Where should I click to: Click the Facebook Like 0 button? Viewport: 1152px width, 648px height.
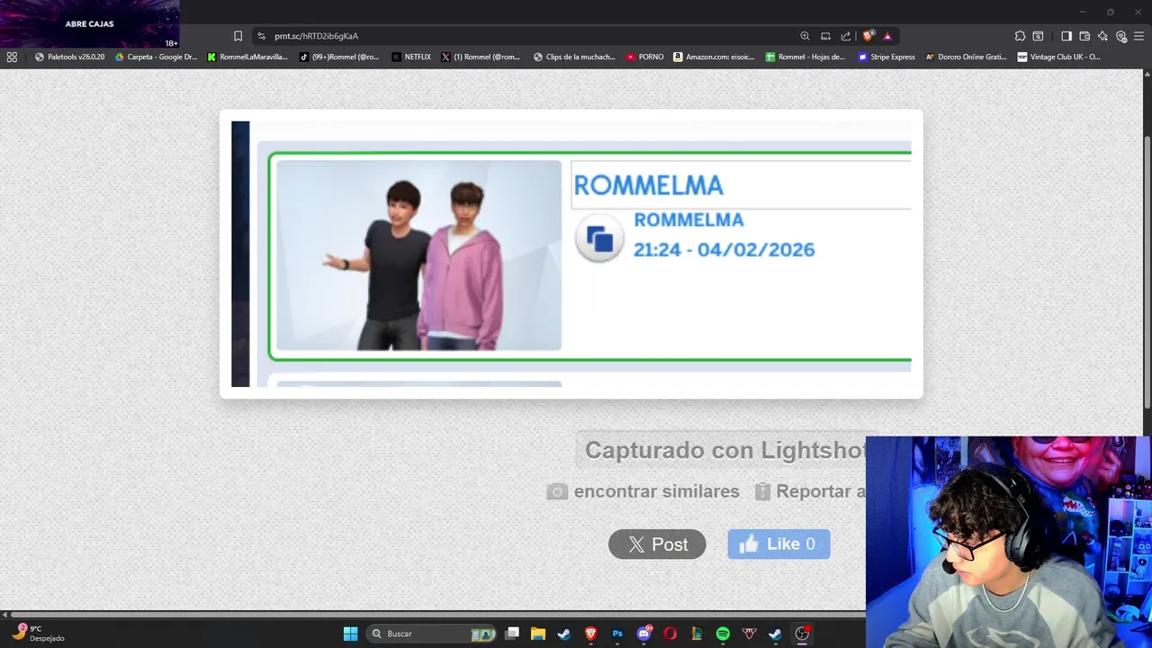(778, 544)
